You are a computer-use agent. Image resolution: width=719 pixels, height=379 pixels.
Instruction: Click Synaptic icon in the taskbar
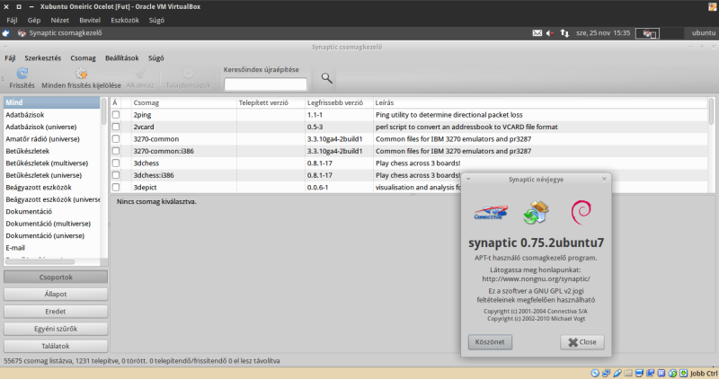pyautogui.click(x=22, y=33)
